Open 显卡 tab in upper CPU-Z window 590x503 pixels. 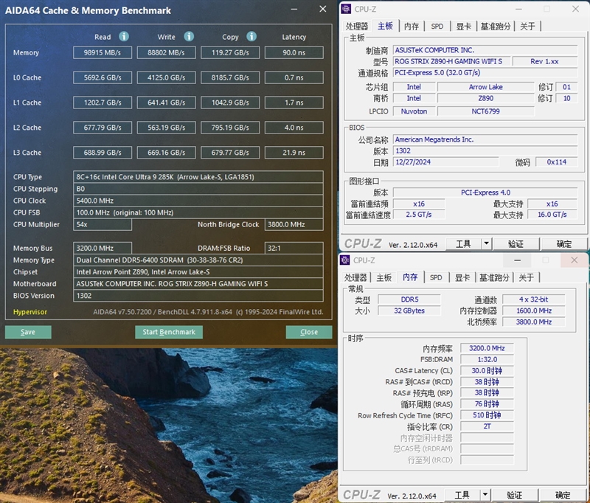point(463,27)
